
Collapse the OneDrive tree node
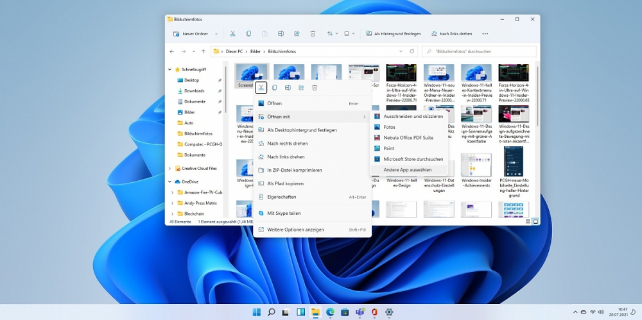[170, 181]
